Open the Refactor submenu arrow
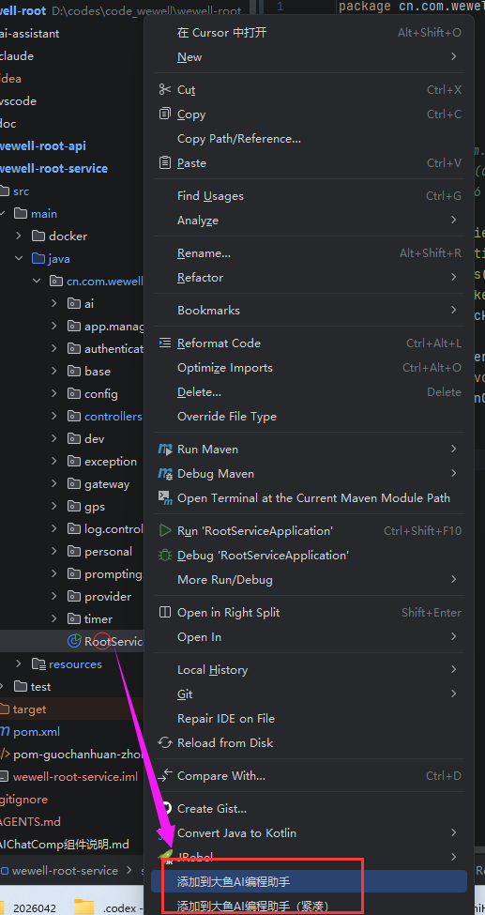Screen dimensions: 485x915 [x=453, y=277]
